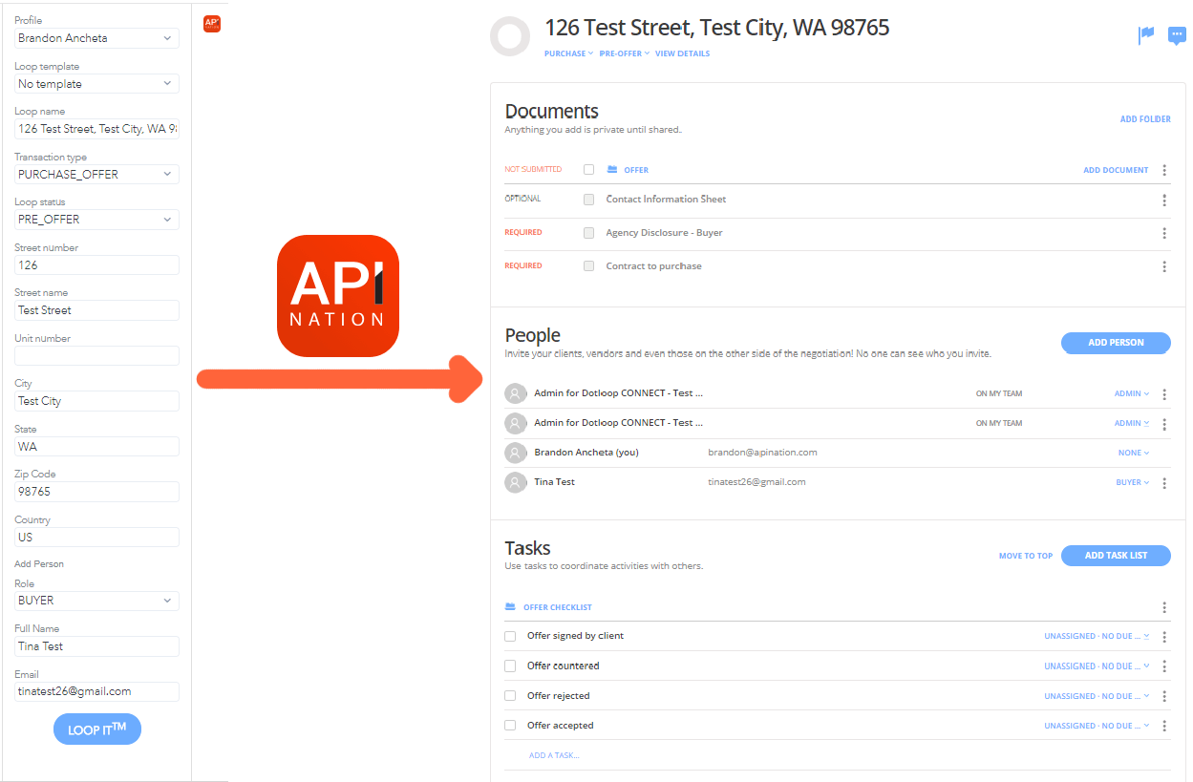The image size is (1193, 782).
Task: Tick the Offer signed by client task
Action: [x=510, y=636]
